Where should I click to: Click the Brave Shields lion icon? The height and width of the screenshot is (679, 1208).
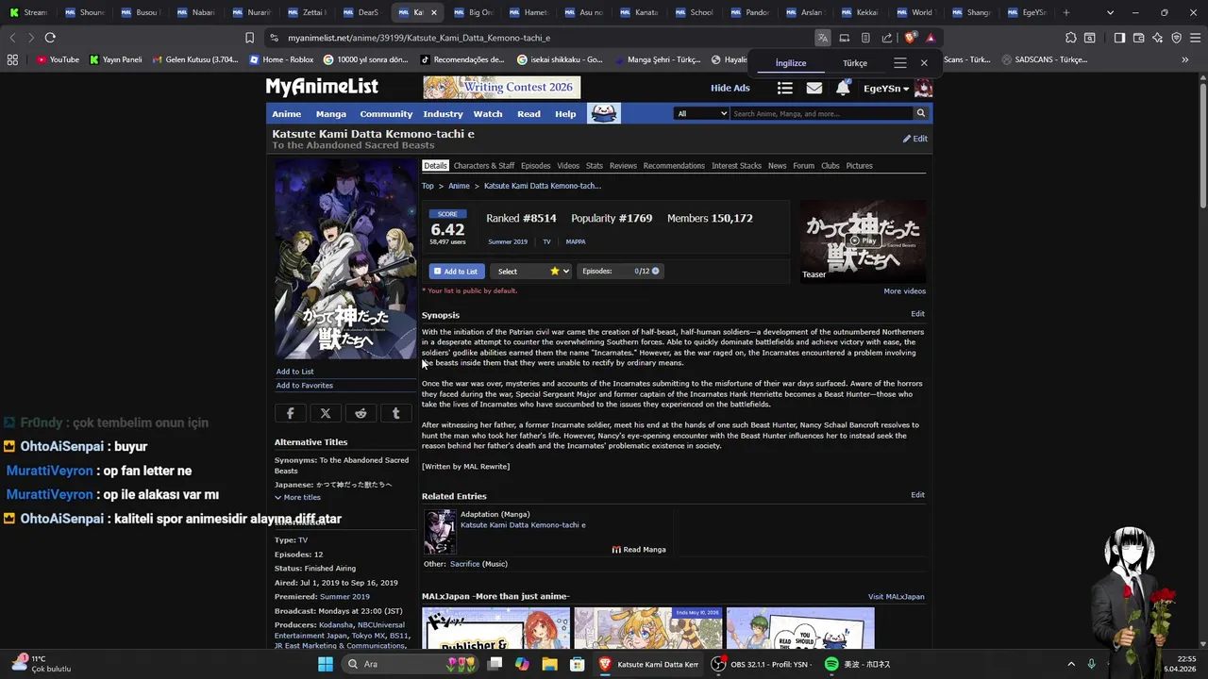tap(910, 38)
